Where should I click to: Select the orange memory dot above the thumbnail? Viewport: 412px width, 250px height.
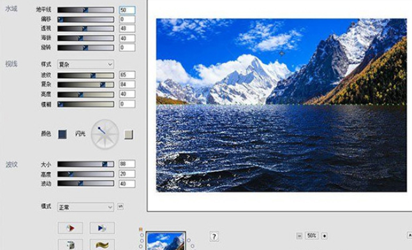click(x=141, y=229)
